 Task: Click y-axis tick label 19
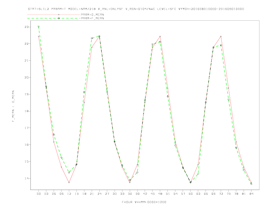tap(27, 94)
